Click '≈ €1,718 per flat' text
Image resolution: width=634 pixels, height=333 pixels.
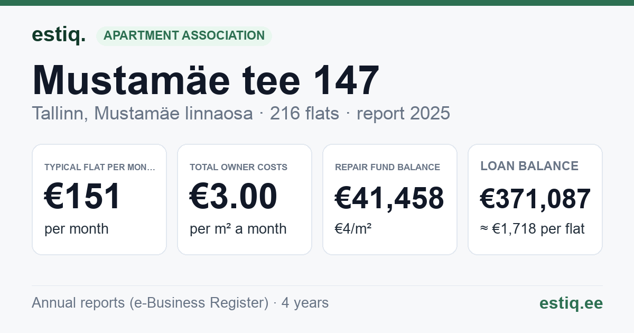(x=533, y=229)
